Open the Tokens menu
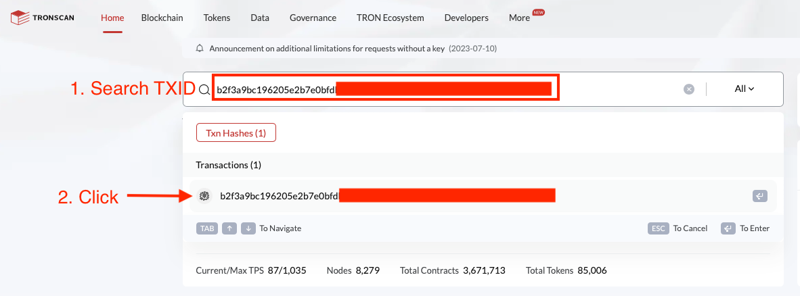 click(217, 18)
